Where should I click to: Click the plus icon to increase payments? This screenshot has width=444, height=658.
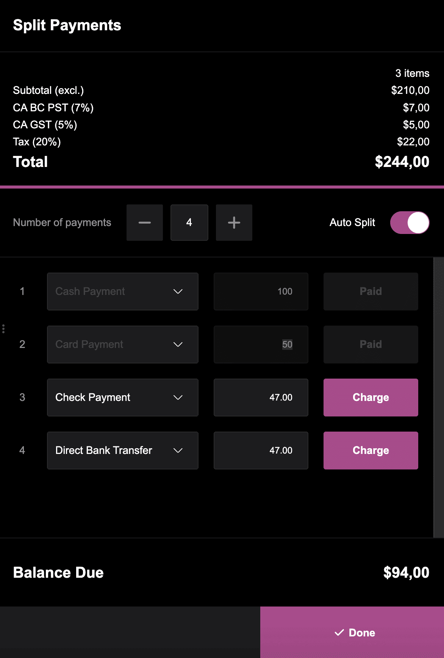[x=234, y=223]
